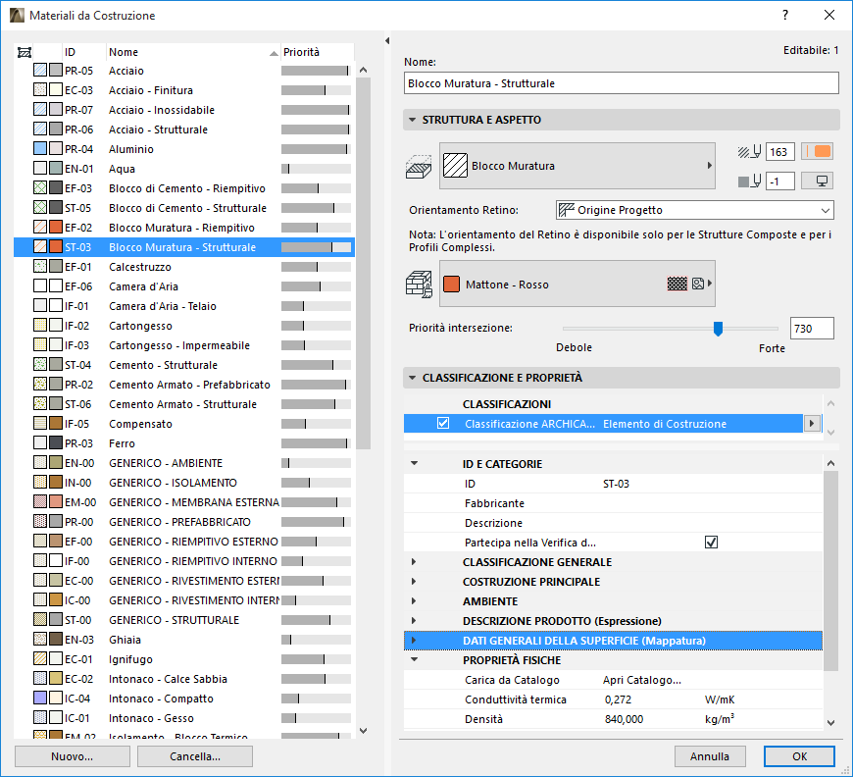Screen dimensions: 853x777
Task: Click the vectorial hatch icon on Mattone - Rosso
Action: point(677,284)
